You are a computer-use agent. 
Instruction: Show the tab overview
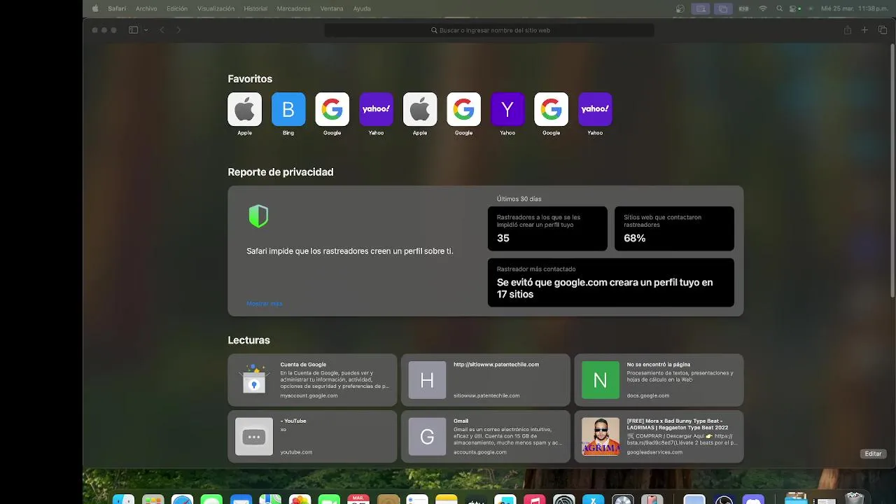[x=882, y=30]
